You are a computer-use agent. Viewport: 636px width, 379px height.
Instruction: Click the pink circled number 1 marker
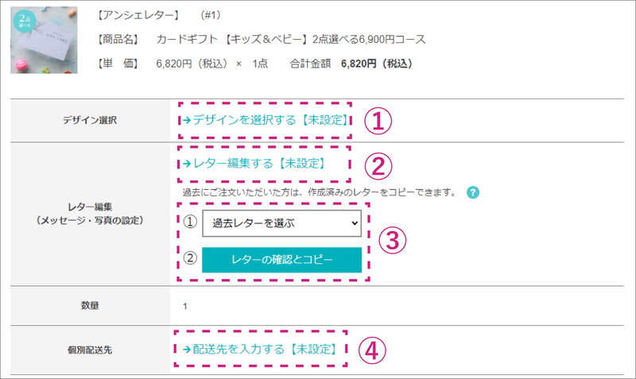pyautogui.click(x=378, y=122)
